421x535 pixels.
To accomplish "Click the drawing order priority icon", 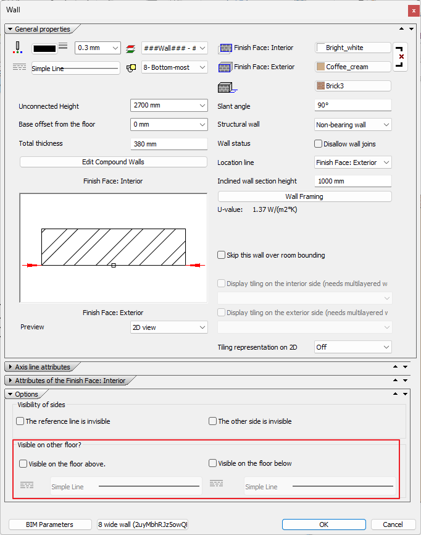I will pos(130,67).
